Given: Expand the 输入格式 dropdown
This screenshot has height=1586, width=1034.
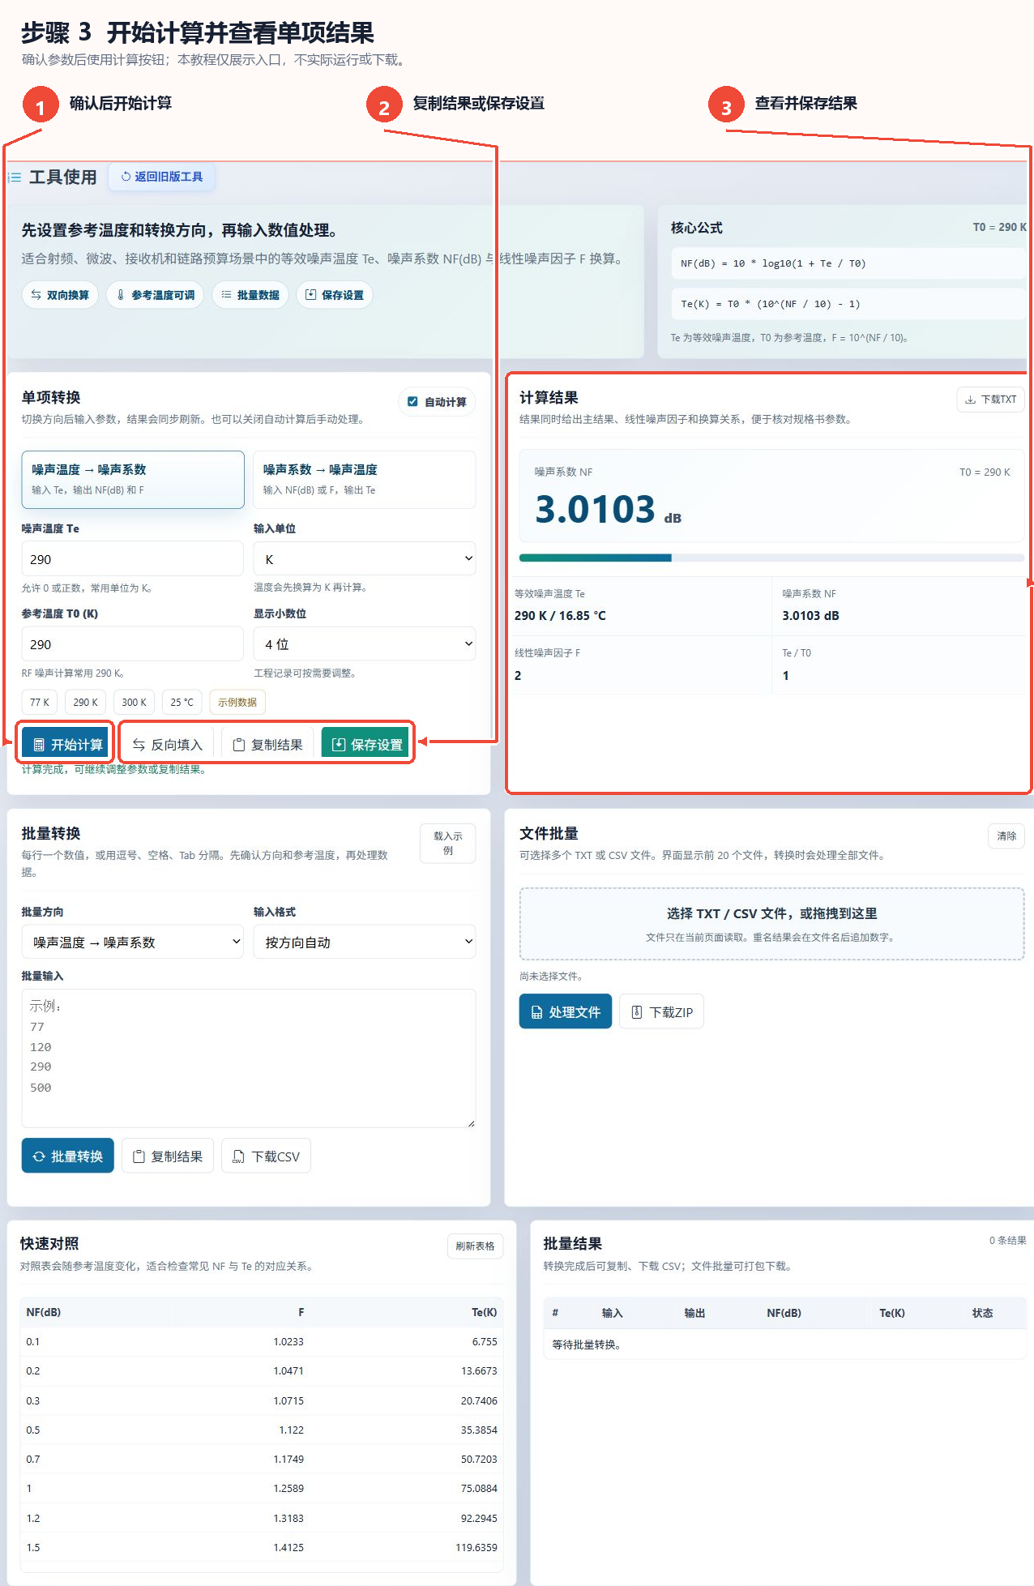Looking at the screenshot, I should coord(365,942).
